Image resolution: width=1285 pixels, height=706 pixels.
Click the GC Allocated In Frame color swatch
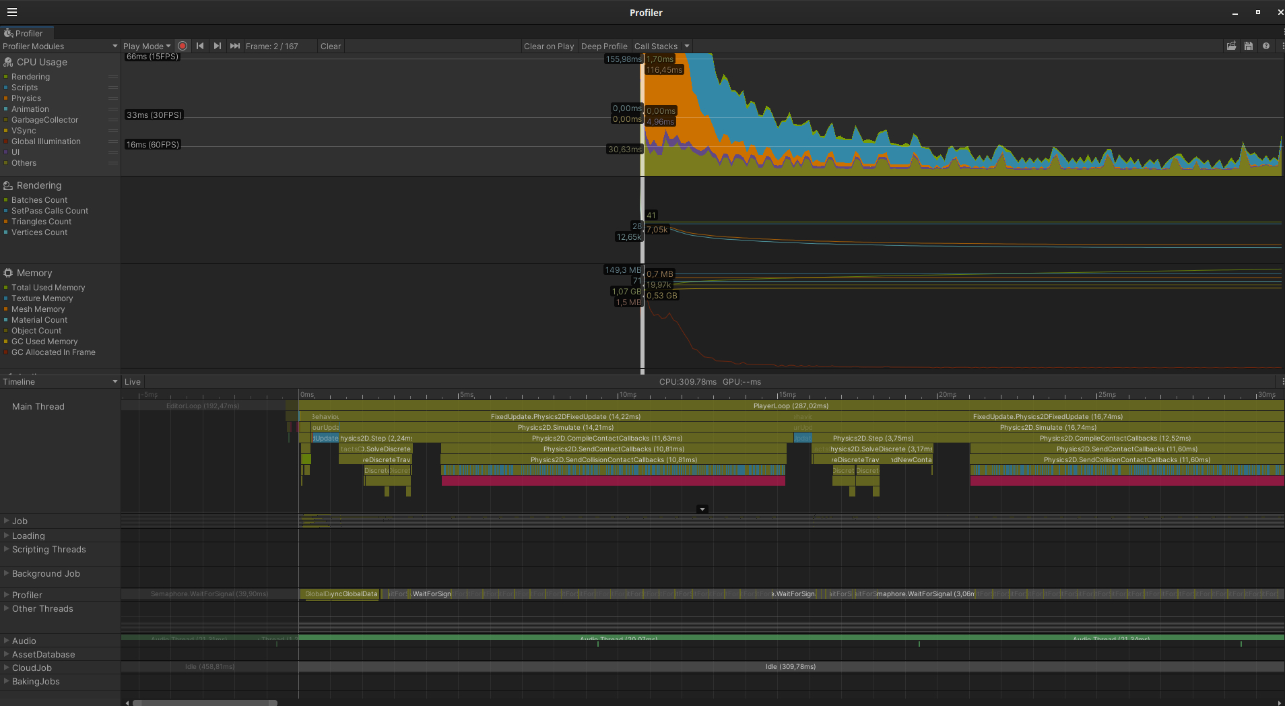pos(6,352)
